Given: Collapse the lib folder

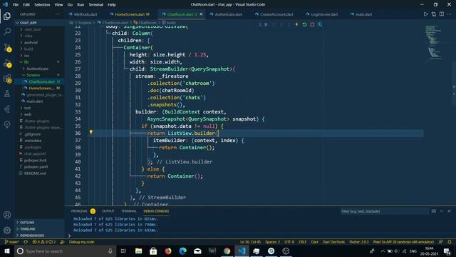Looking at the screenshot, I should pos(40,62).
